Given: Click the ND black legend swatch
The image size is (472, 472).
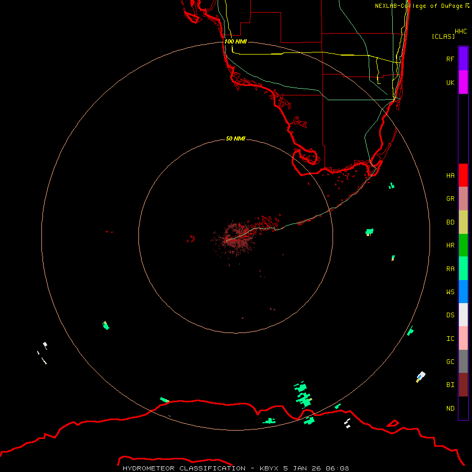Looking at the screenshot, I should point(463,408).
